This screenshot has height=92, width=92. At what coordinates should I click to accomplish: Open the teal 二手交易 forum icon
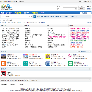click(x=26, y=63)
